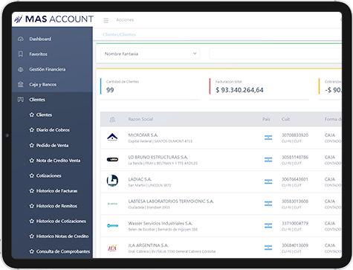Click star icon beside Historico de Facturas

tap(32, 190)
